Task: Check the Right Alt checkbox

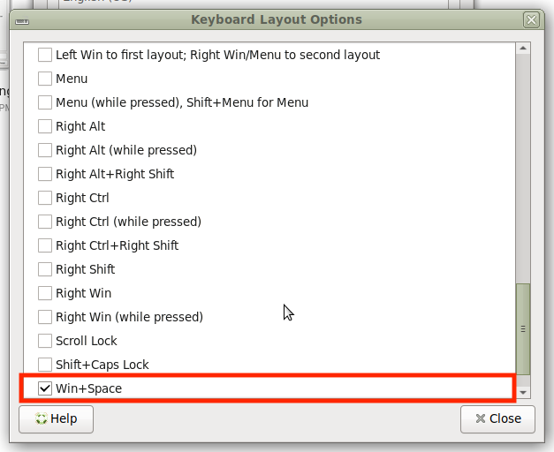Action: pos(45,126)
